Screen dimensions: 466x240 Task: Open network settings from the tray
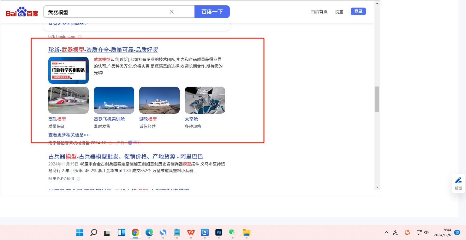click(x=419, y=233)
